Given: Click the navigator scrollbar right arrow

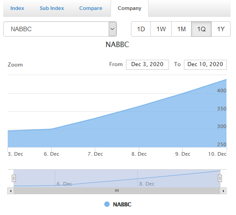Looking at the screenshot, I should coord(223,191).
